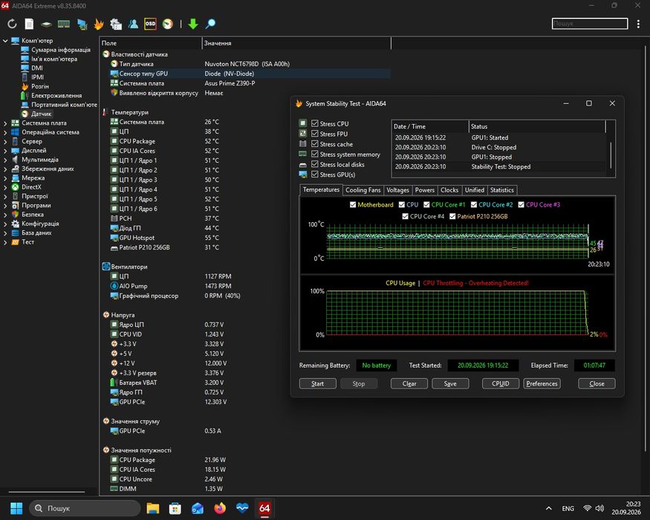
Task: Open the three-dot menu beside the search box
Action: (x=638, y=24)
